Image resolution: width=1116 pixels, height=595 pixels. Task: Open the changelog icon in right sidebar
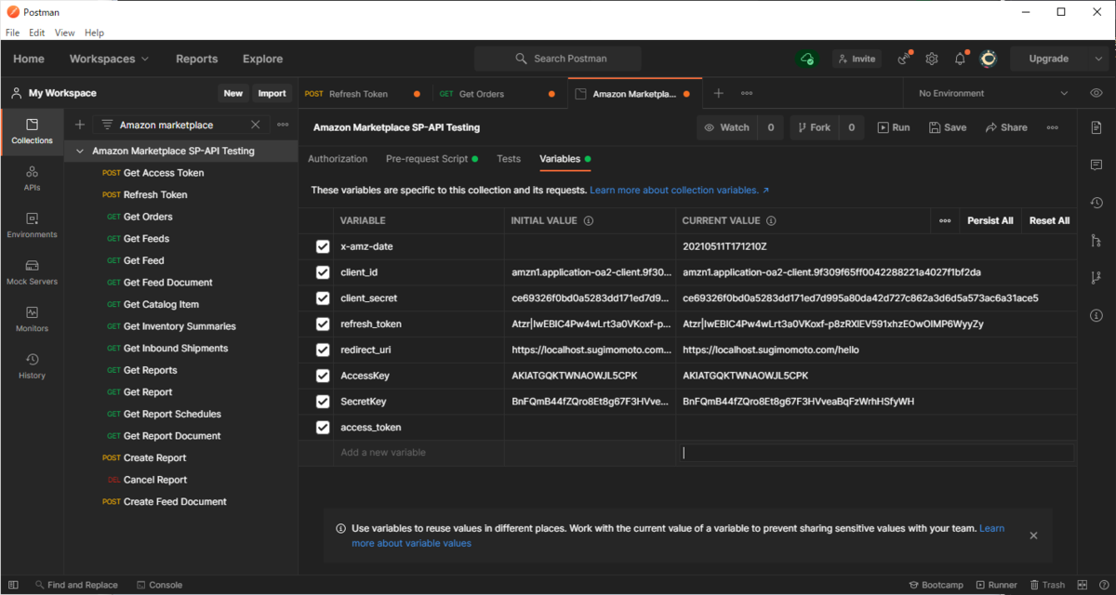pyautogui.click(x=1096, y=204)
